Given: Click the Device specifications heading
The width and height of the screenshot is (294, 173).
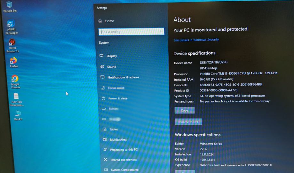Looking at the screenshot, I should coord(195,53).
